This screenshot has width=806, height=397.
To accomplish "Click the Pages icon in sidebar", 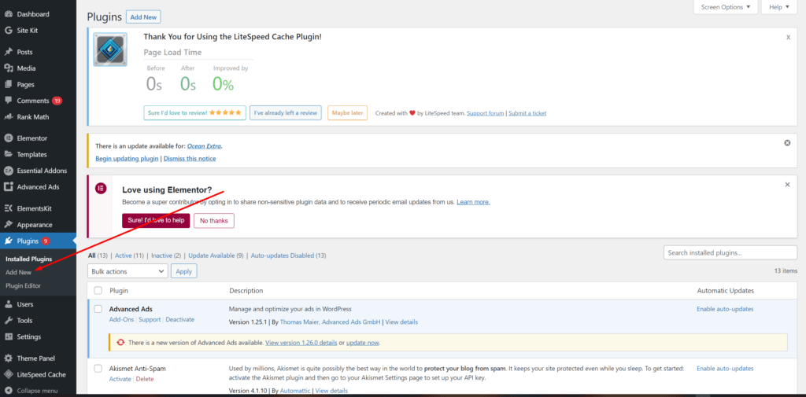I will pyautogui.click(x=8, y=84).
